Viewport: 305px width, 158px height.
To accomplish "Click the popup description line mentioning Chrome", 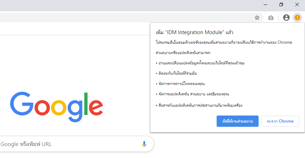I will (224, 42).
